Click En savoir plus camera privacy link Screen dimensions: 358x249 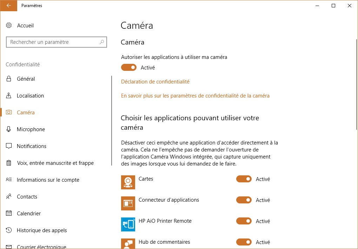tap(195, 96)
